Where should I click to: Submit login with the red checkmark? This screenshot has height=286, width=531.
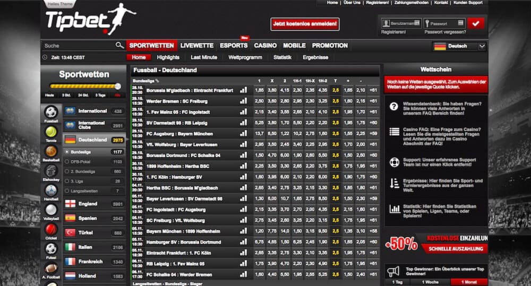pos(476,23)
